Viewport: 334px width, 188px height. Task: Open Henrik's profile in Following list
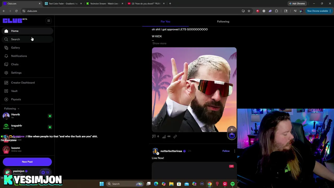[15, 114]
